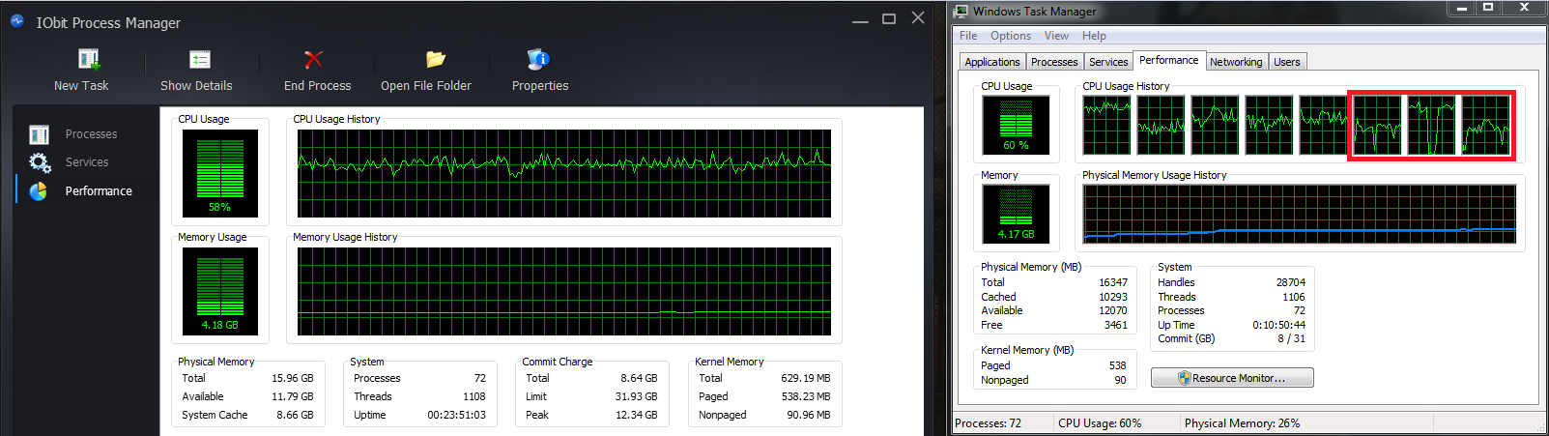Viewport: 1549px width, 436px height.
Task: Select Performance in IObit sidebar
Action: point(99,191)
